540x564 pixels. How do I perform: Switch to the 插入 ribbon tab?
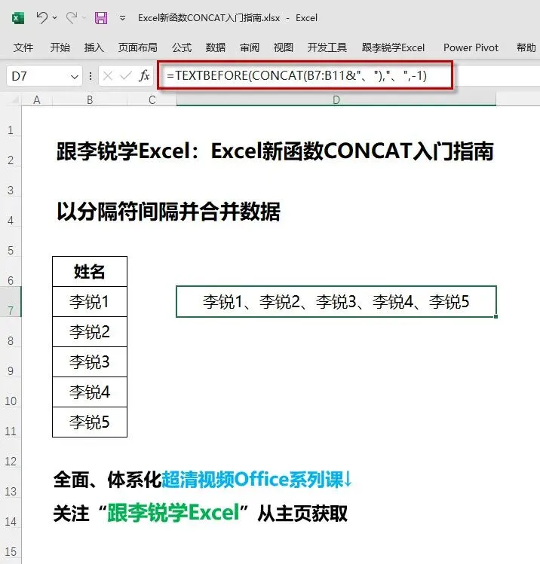pyautogui.click(x=94, y=47)
